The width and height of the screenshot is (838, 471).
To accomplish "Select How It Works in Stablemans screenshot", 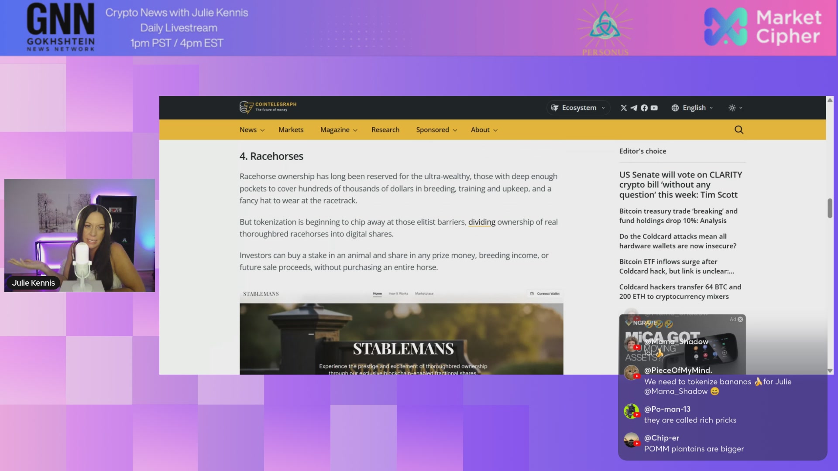I will (398, 294).
